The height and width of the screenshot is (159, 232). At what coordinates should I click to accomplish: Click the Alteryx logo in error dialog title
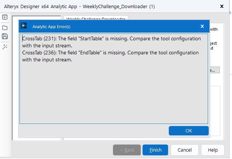(x=24, y=26)
